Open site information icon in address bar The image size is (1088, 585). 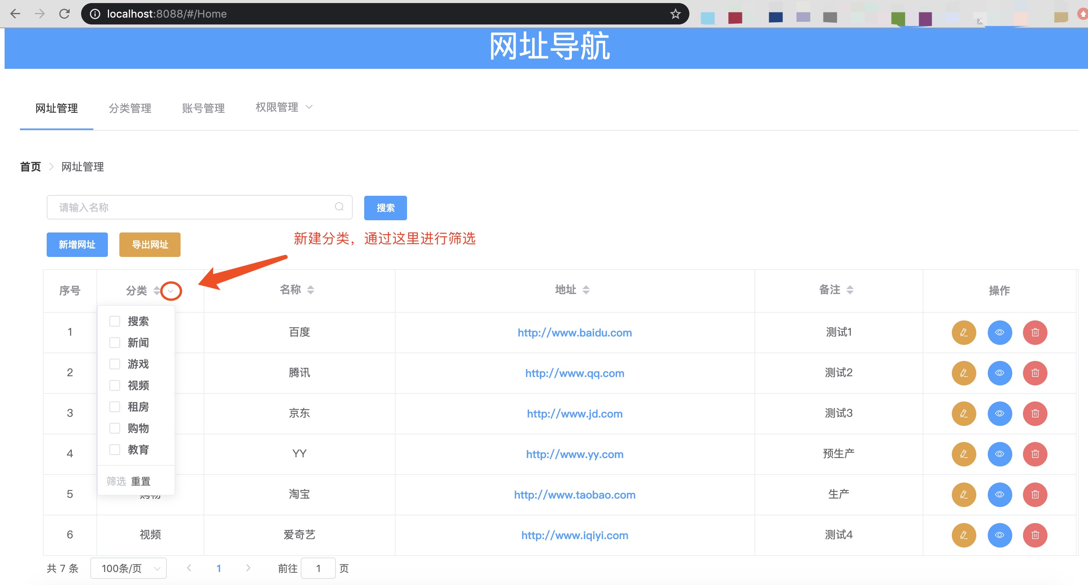tap(95, 14)
